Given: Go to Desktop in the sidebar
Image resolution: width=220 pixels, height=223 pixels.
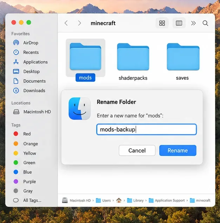Looking at the screenshot, I should [x=26, y=71].
